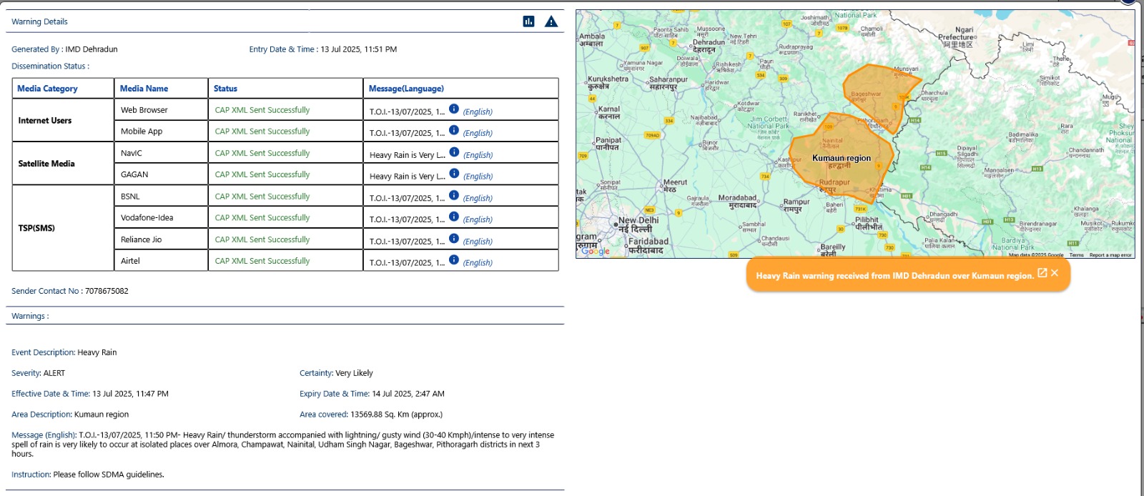Click the Certainty Very Likely value
This screenshot has width=1144, height=496.
coord(354,373)
